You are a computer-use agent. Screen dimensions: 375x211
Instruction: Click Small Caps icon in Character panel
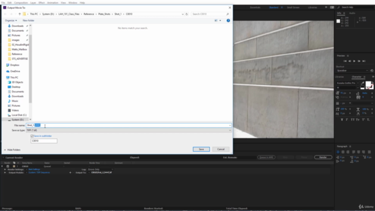(357, 120)
